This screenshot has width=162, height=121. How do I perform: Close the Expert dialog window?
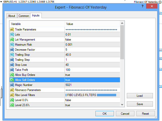pyautogui.click(x=152, y=7)
